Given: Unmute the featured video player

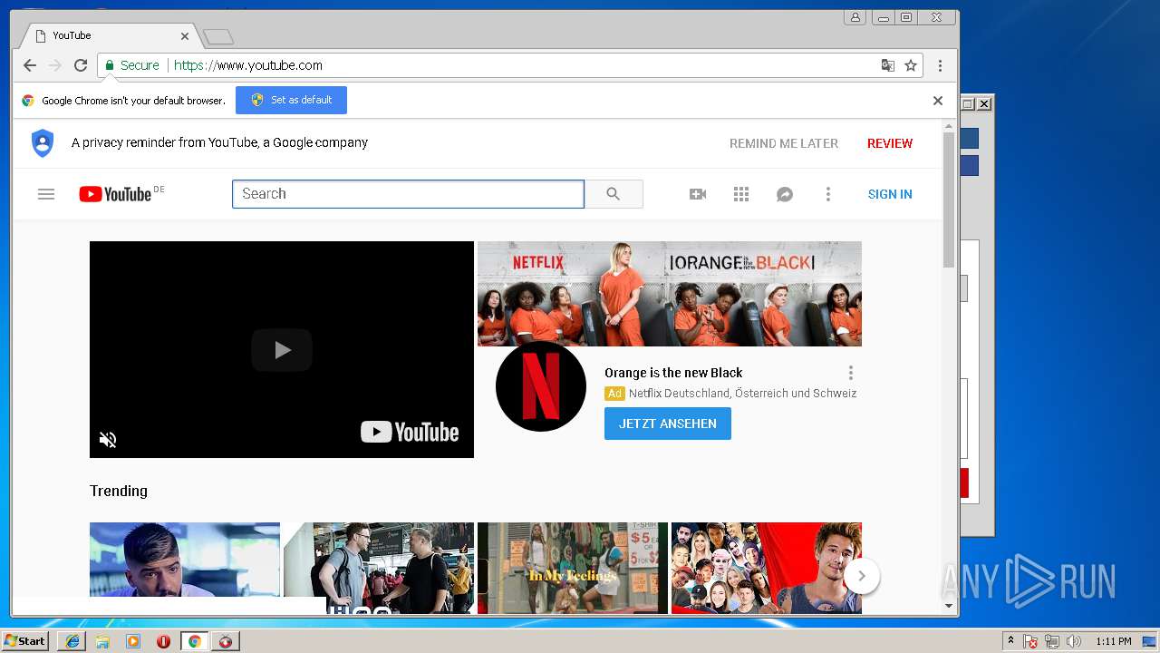Looking at the screenshot, I should point(108,440).
